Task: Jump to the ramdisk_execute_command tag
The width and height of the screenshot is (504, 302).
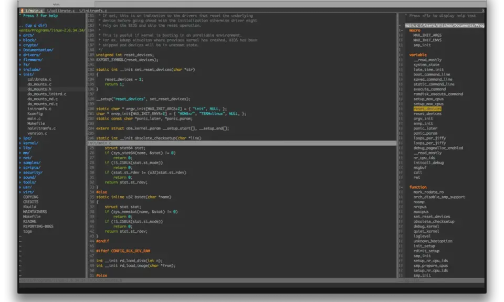Action: point(438,94)
